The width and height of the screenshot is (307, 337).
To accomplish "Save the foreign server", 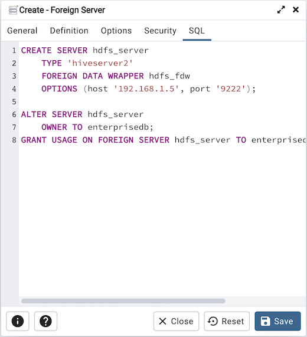I will click(277, 321).
